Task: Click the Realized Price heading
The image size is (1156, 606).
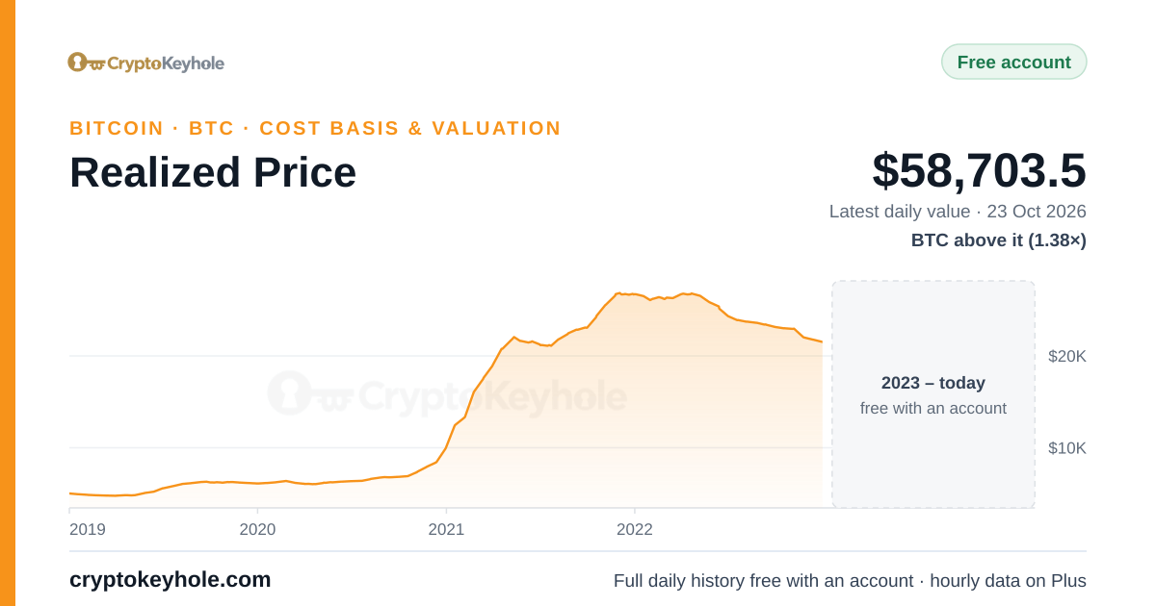Action: point(213,173)
